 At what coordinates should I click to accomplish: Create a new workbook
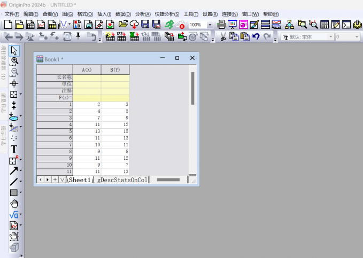click(x=30, y=25)
